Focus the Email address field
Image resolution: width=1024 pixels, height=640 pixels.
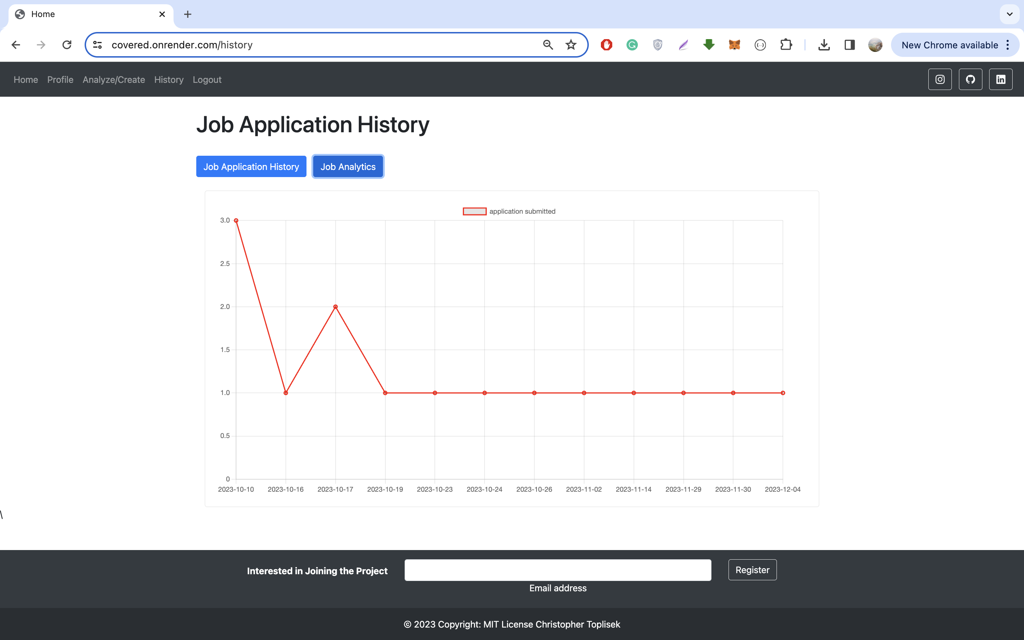pyautogui.click(x=557, y=570)
